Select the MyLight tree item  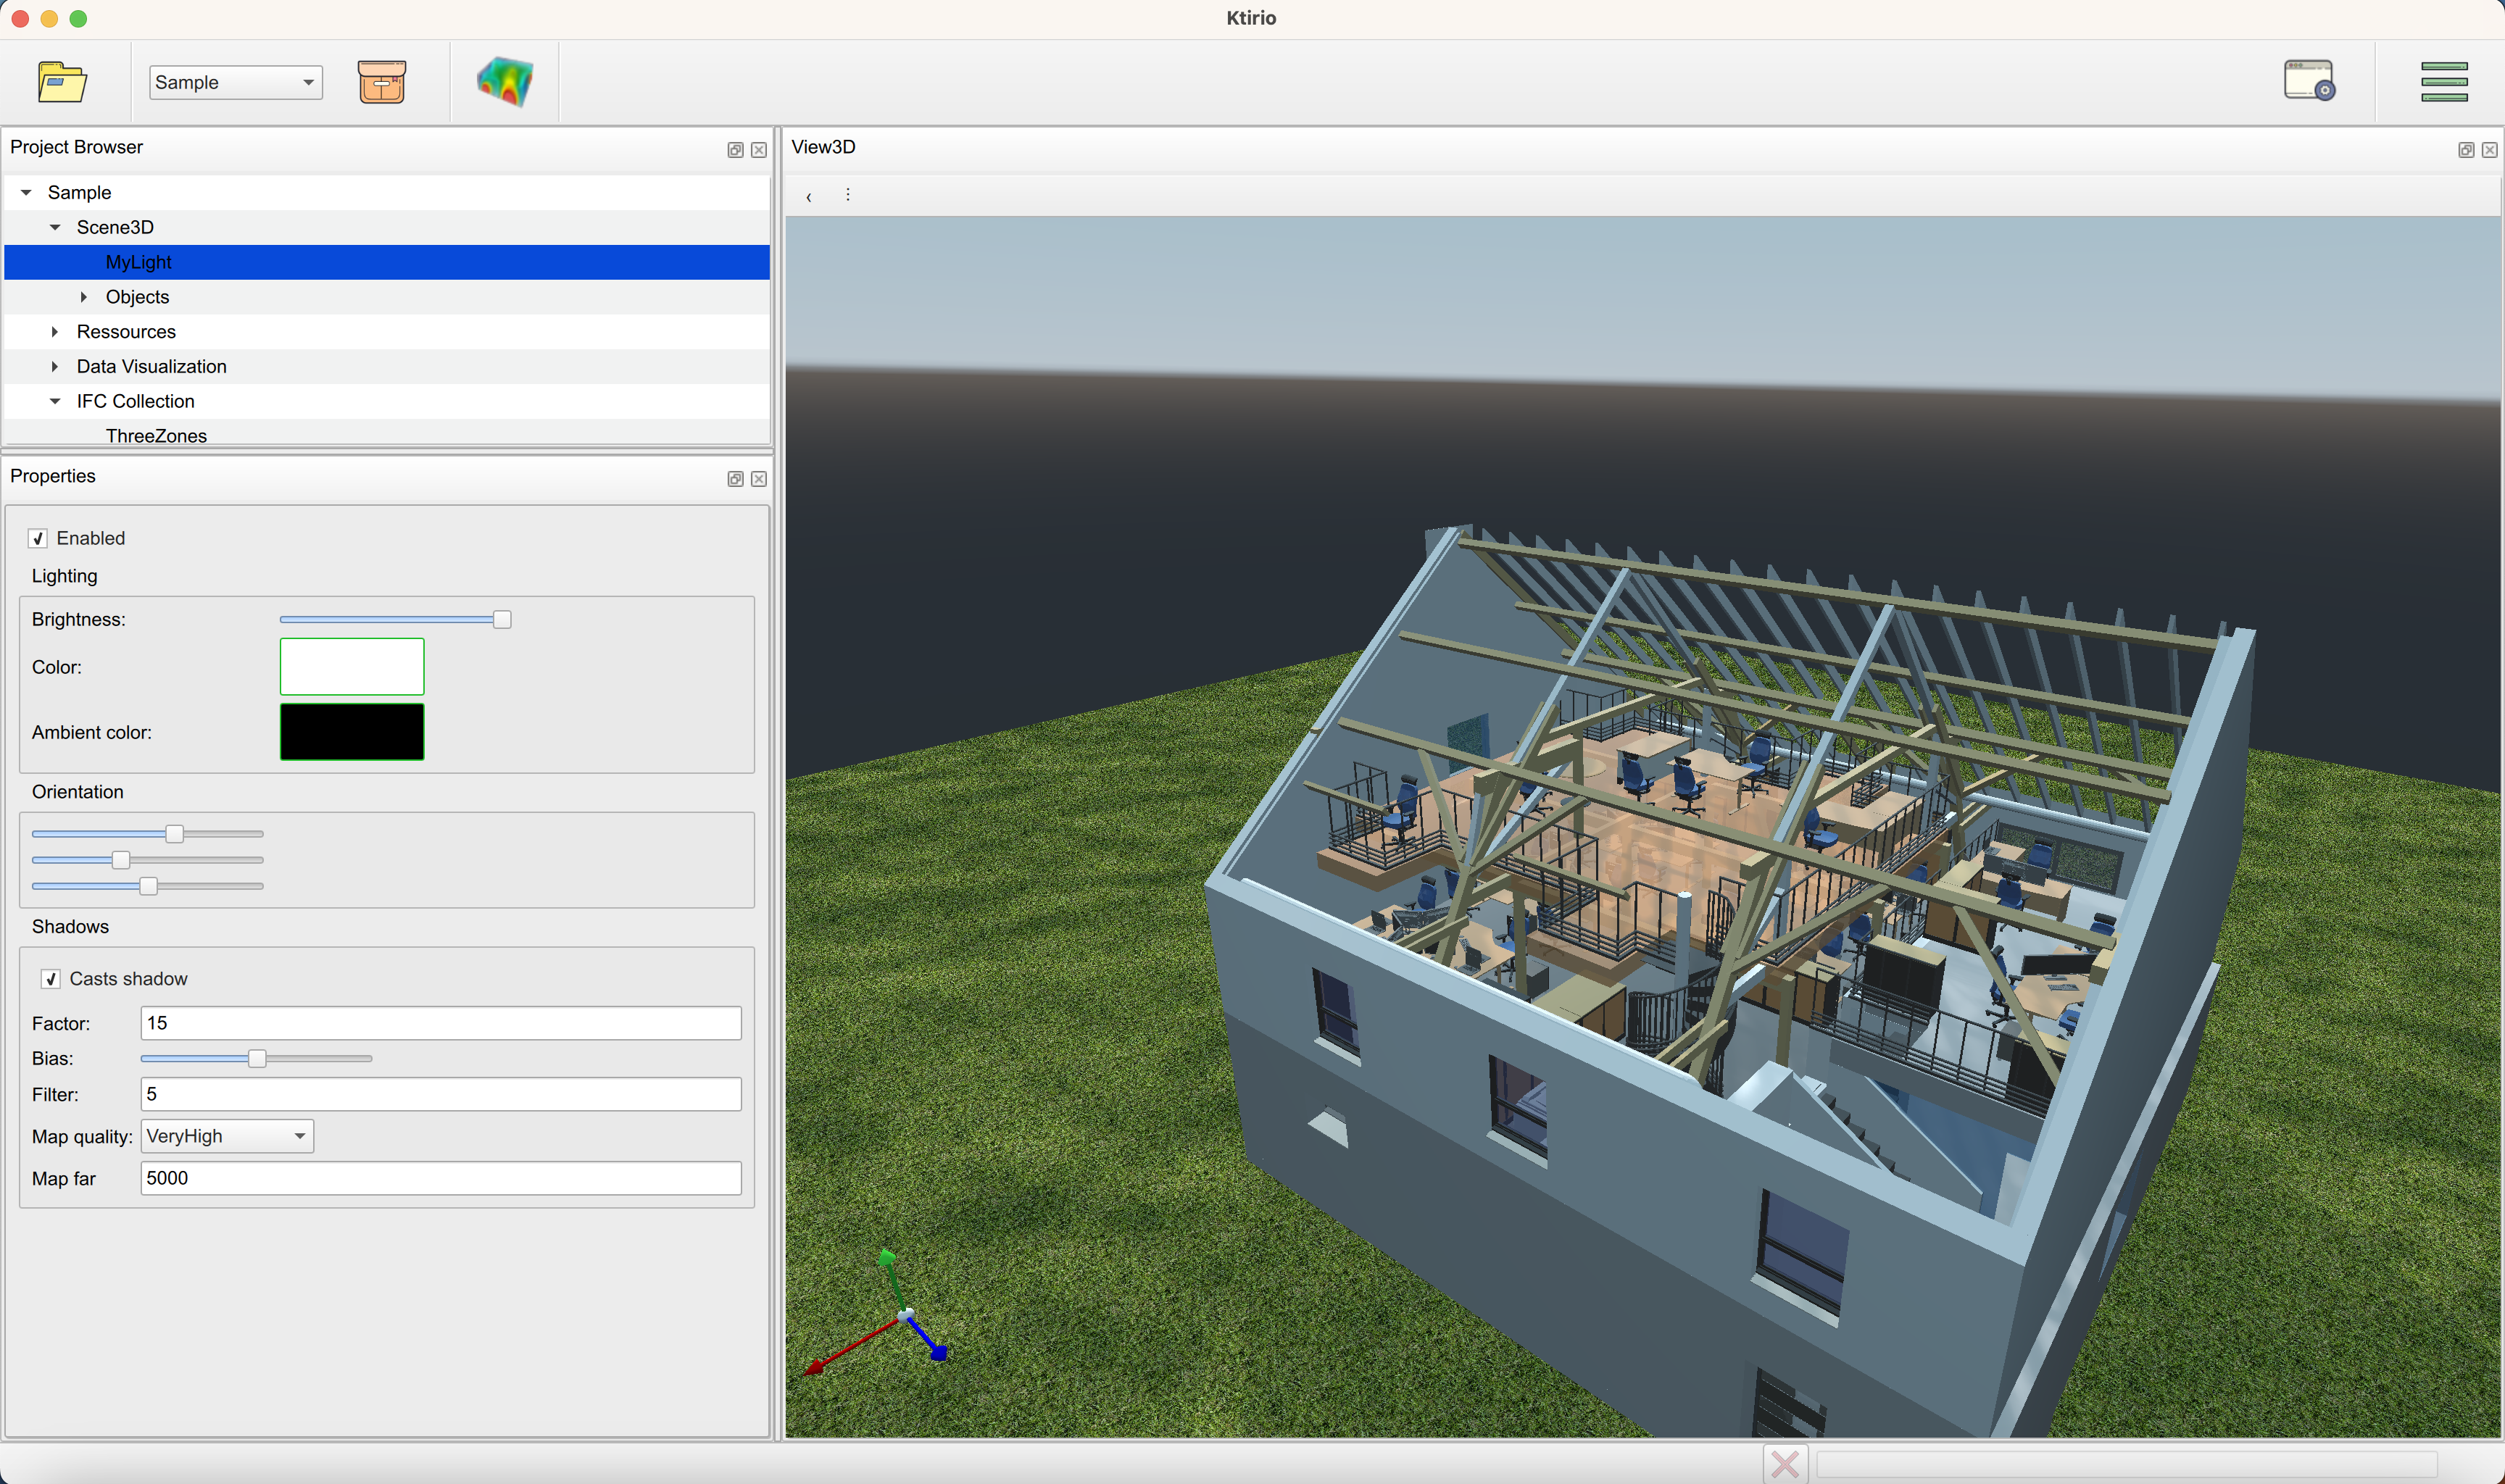pos(387,262)
